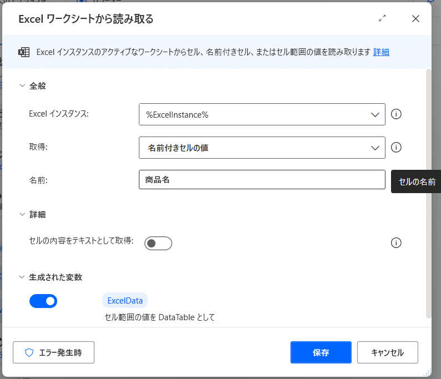Click the キャンセル button
441x379 pixels.
point(388,352)
